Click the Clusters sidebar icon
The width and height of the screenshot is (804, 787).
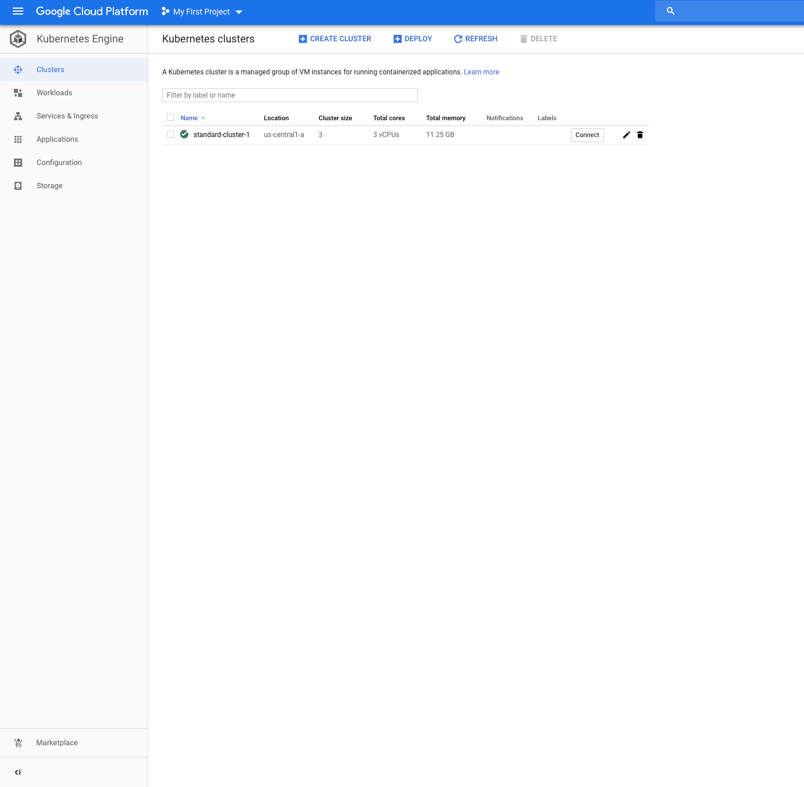[18, 70]
